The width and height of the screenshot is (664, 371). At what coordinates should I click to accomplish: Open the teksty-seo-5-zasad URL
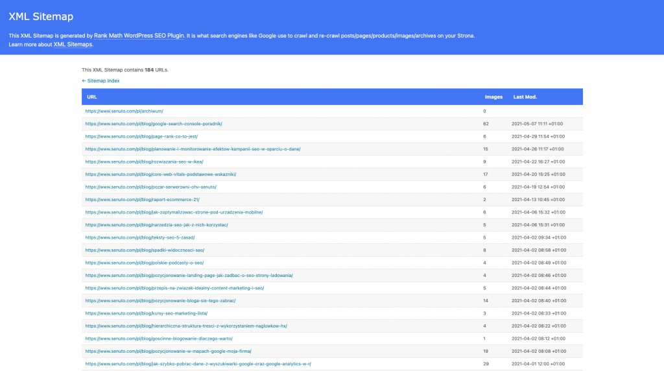click(140, 237)
